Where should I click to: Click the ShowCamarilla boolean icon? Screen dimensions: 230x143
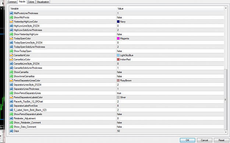(x=11, y=72)
